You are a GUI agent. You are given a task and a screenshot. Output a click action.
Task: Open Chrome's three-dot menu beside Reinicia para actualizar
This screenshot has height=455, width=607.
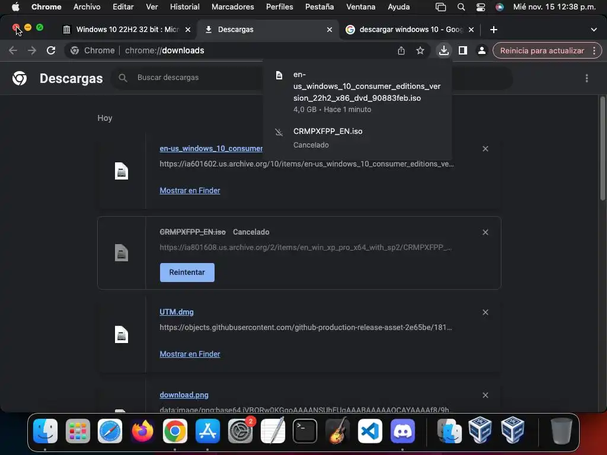click(594, 50)
